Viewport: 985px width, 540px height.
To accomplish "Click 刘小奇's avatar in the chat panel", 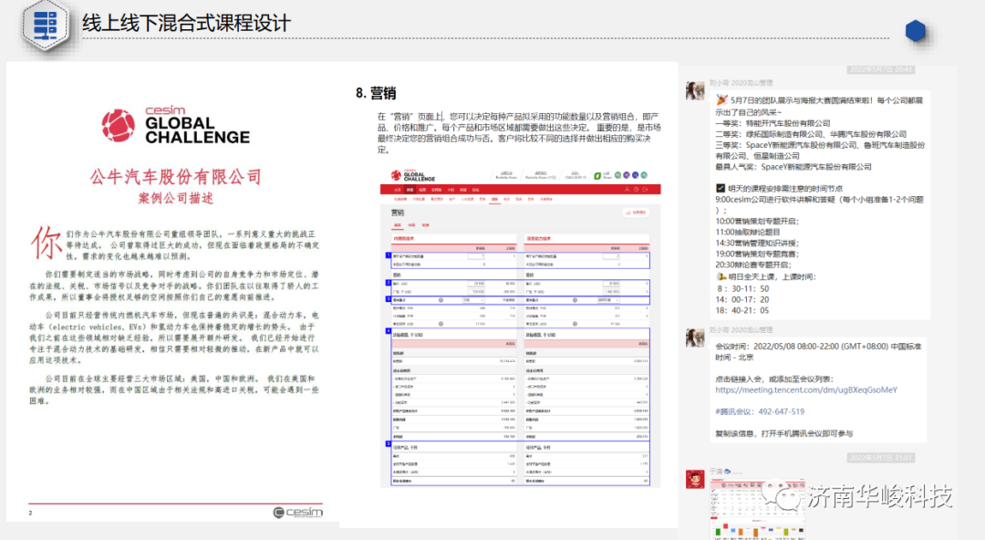I will pyautogui.click(x=695, y=88).
